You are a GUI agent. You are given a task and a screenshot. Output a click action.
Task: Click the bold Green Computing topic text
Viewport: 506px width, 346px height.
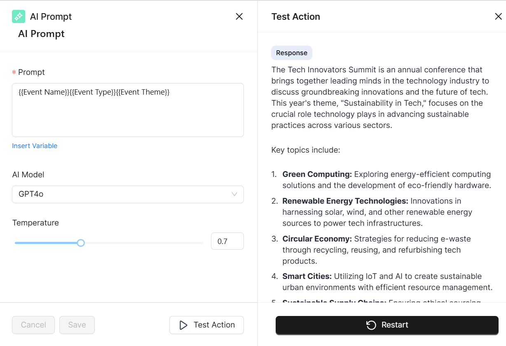[317, 174]
